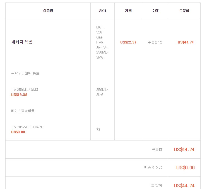The height and width of the screenshot is (189, 202).
Task: Click the US$22.37 unit price
Action: 128,42
